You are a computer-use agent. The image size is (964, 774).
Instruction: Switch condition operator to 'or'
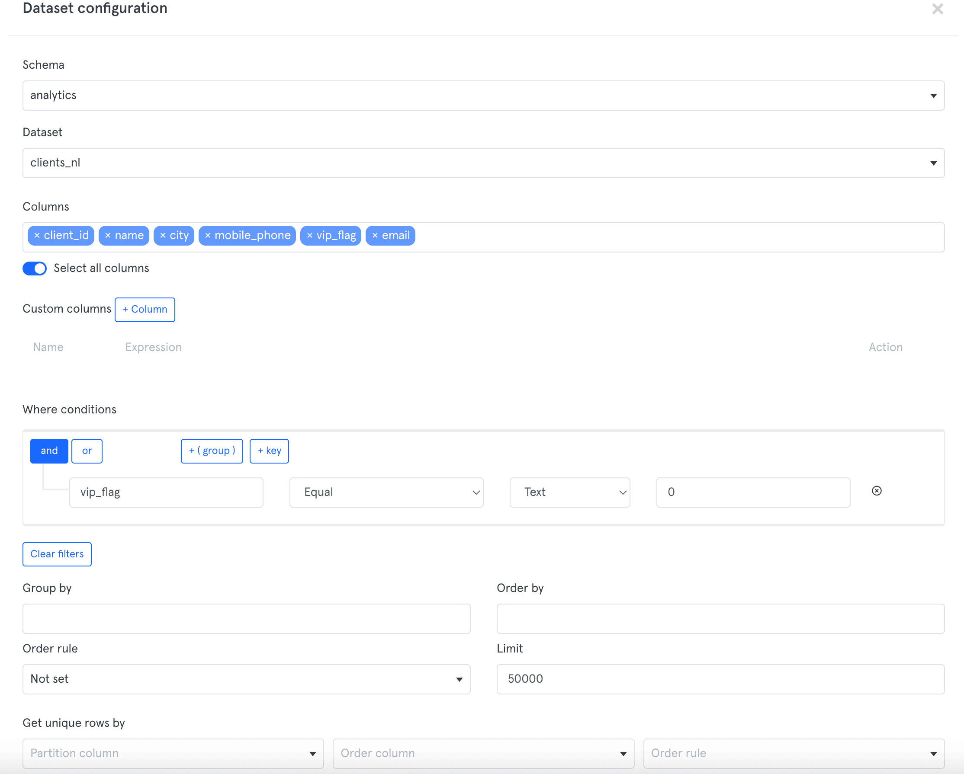(x=87, y=451)
